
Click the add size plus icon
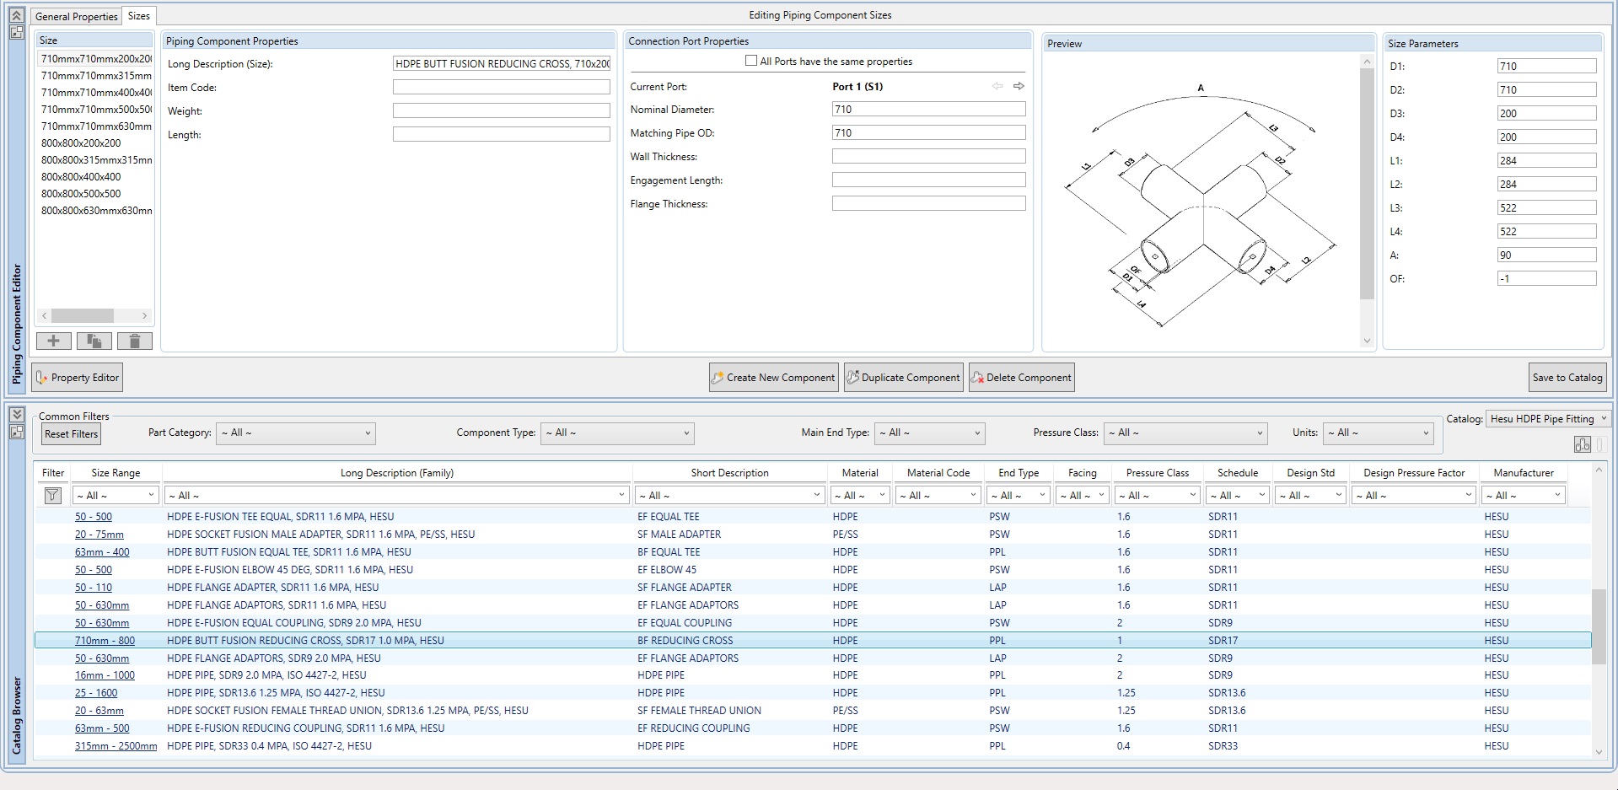pos(53,341)
